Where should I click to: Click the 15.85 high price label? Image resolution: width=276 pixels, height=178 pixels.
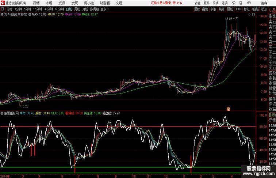[x=229, y=19]
